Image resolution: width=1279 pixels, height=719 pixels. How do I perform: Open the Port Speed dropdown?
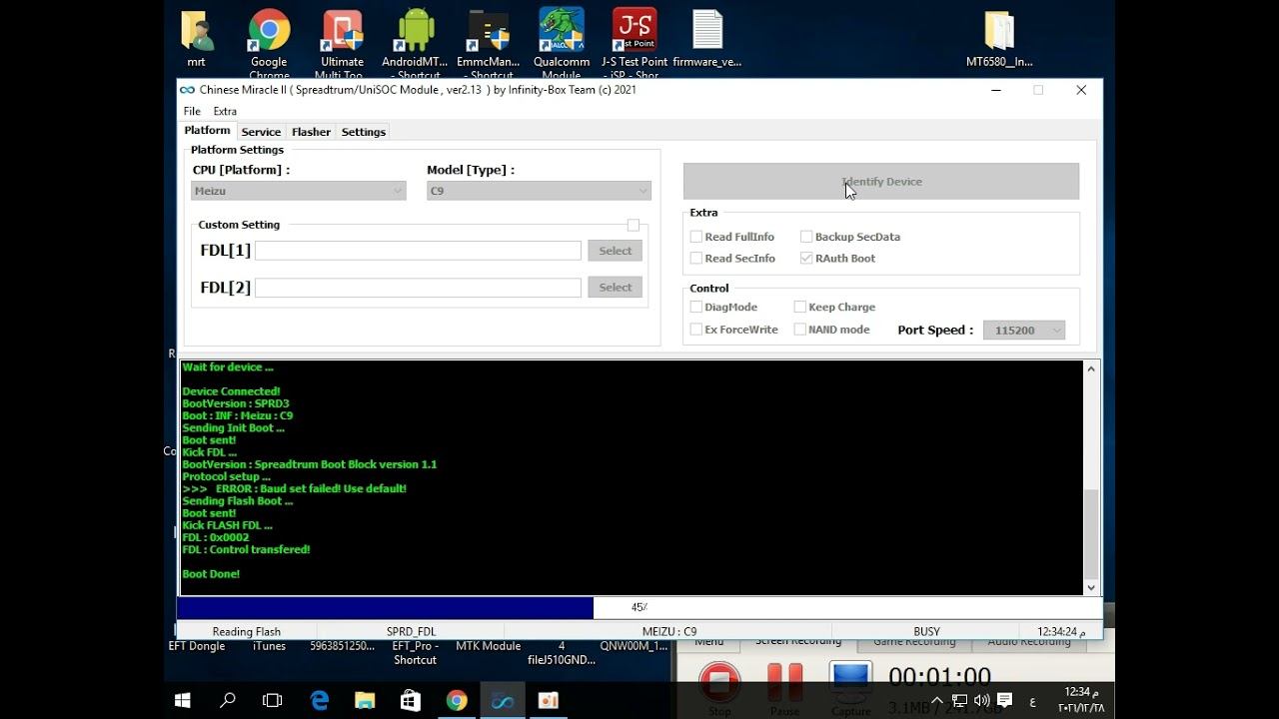[1024, 331]
